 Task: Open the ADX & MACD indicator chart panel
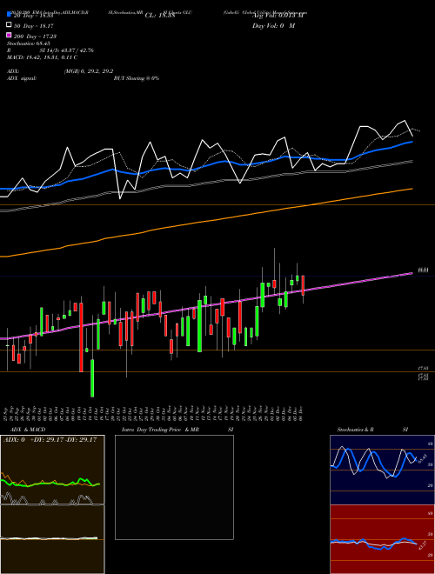(52, 504)
